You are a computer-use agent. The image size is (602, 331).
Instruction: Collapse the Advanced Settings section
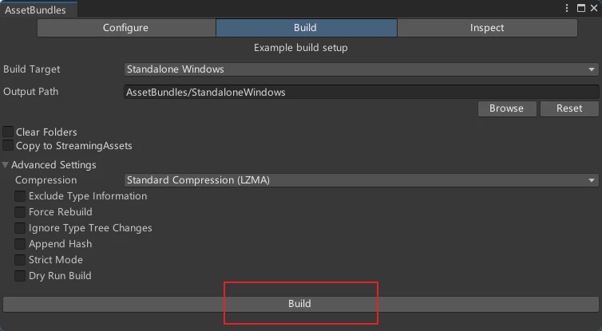pyautogui.click(x=6, y=165)
